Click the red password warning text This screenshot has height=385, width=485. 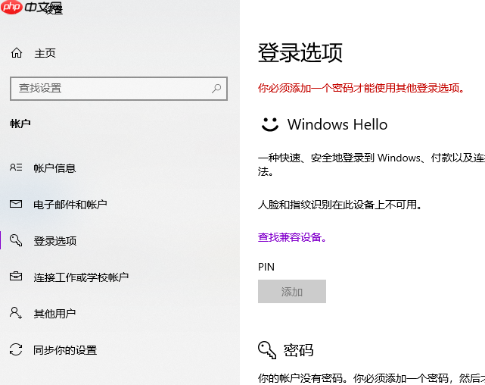click(x=361, y=88)
